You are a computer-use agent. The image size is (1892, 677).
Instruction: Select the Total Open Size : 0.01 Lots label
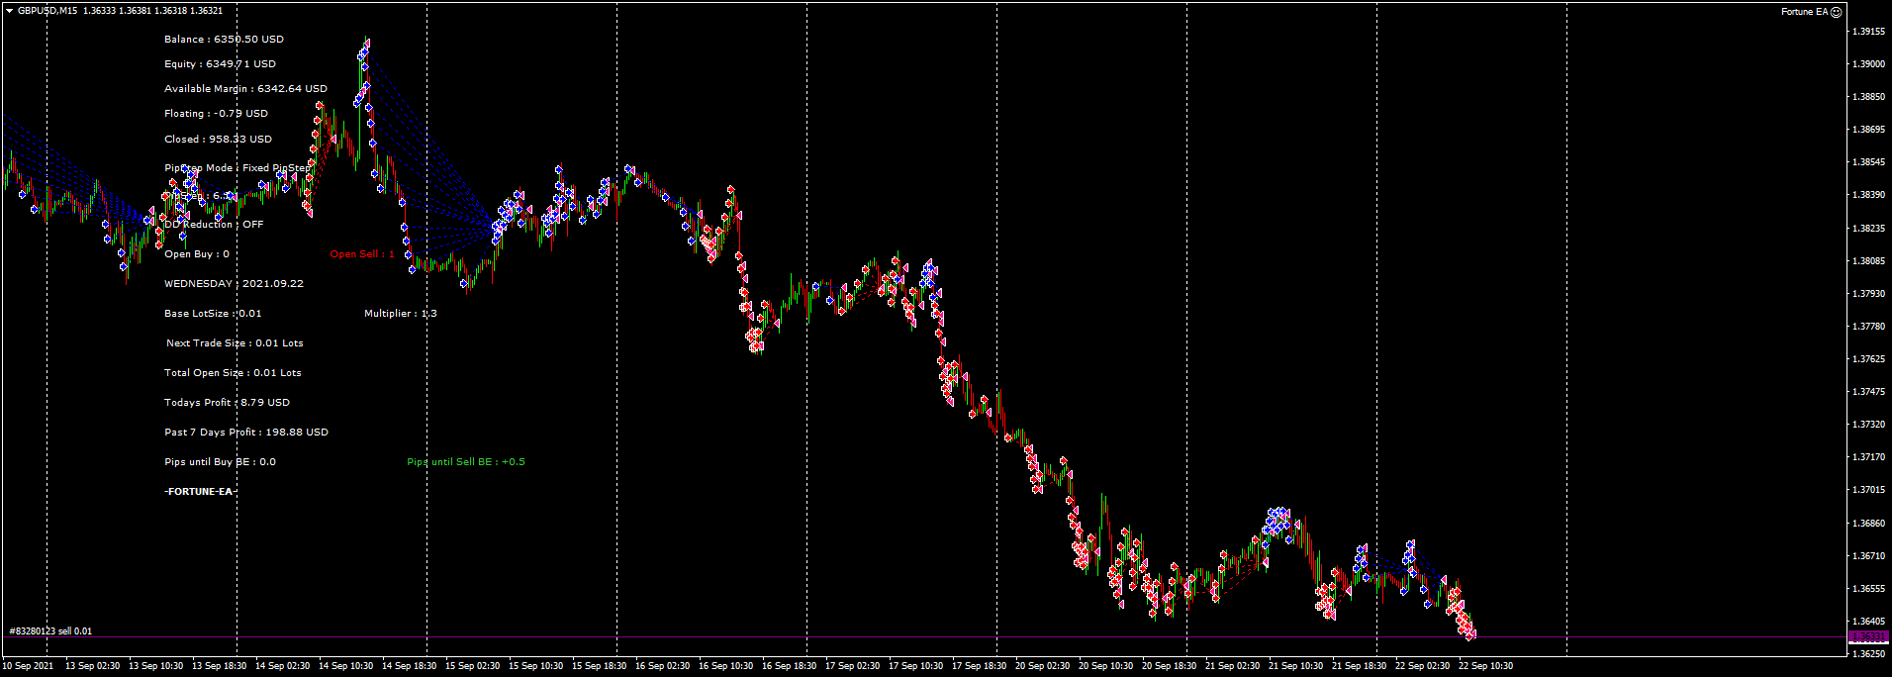(x=233, y=373)
